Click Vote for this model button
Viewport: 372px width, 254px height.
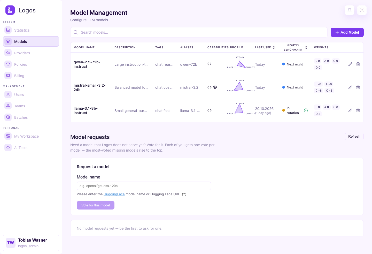click(96, 205)
